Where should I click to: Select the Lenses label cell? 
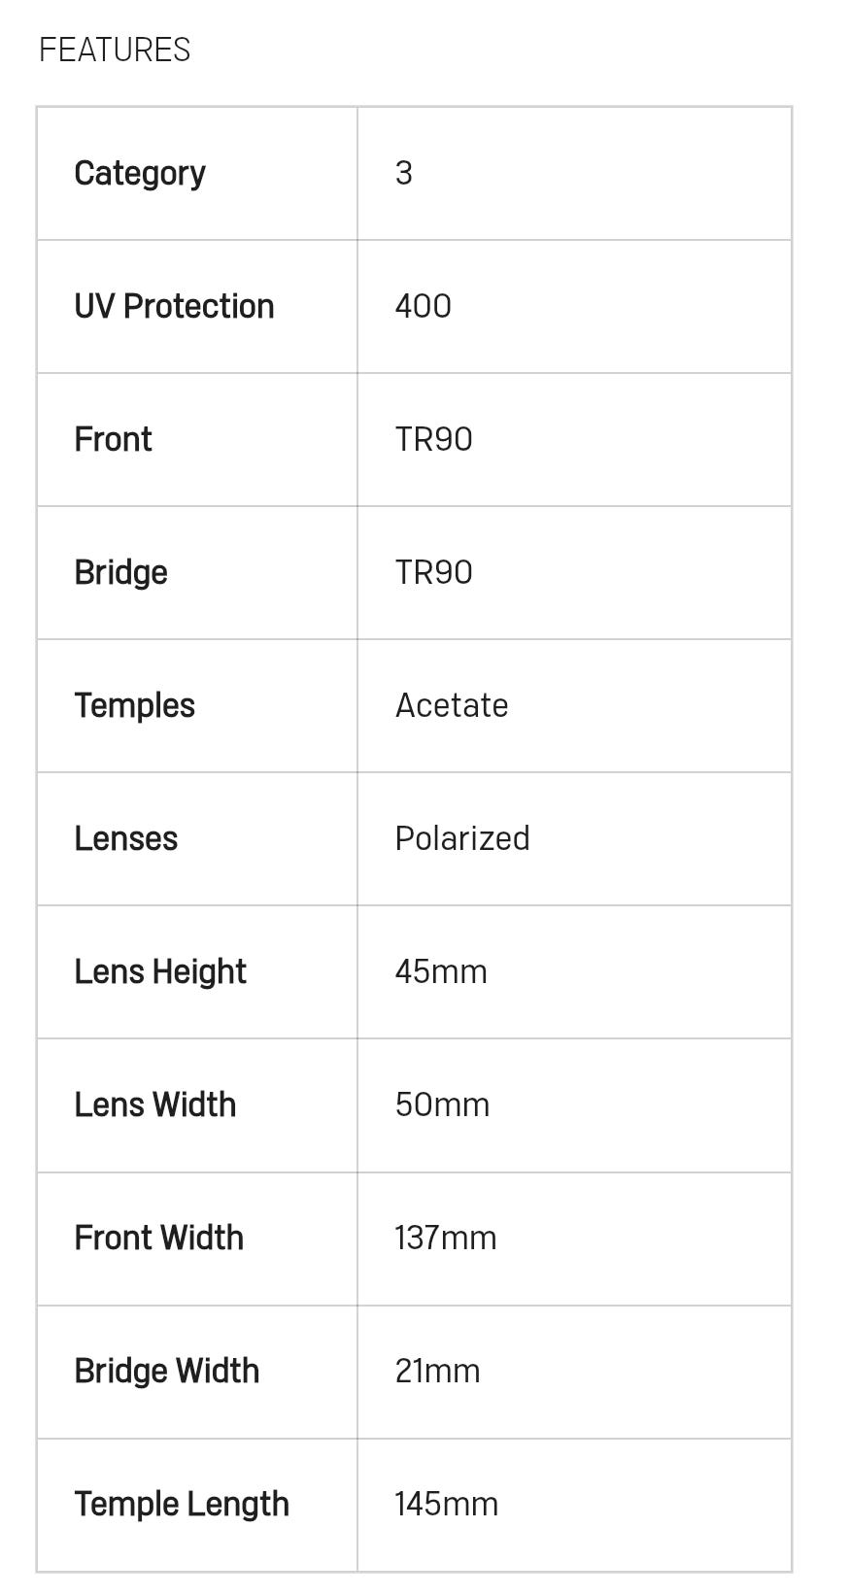pos(125,838)
